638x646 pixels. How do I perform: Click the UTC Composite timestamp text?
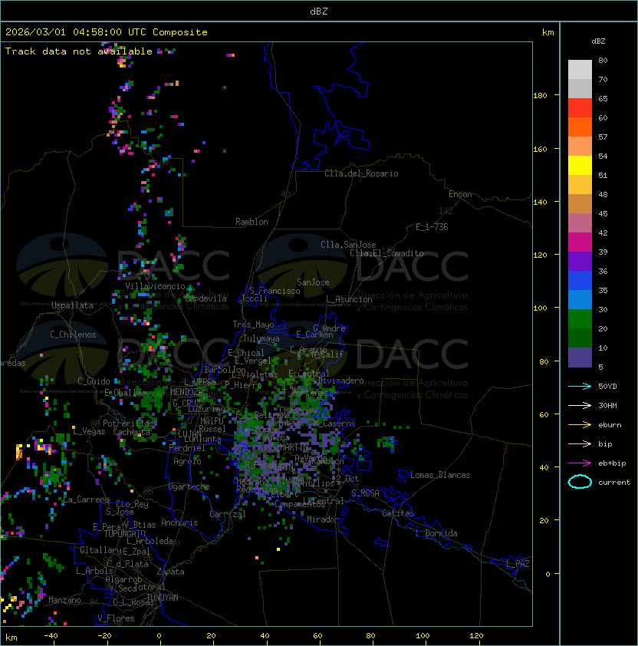point(107,32)
